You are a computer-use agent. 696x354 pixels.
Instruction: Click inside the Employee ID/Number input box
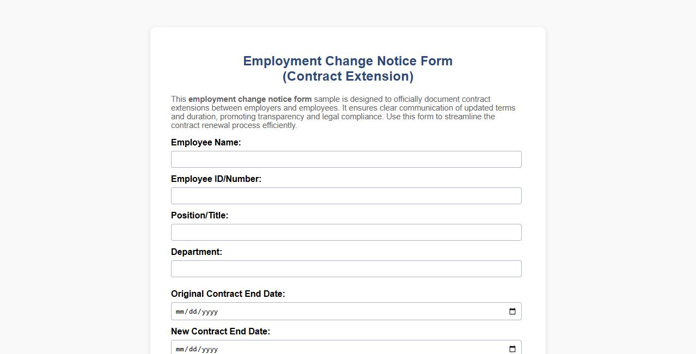346,196
